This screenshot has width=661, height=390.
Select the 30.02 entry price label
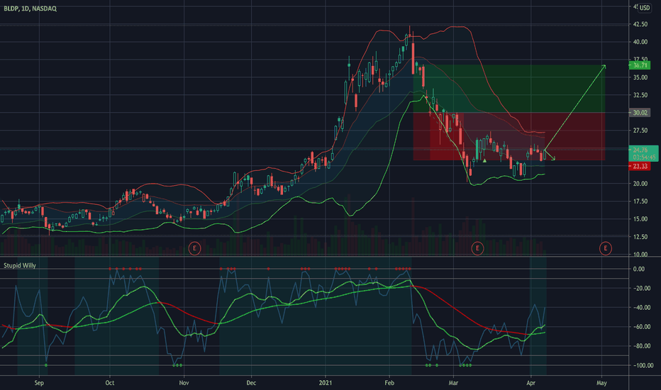[x=640, y=113]
